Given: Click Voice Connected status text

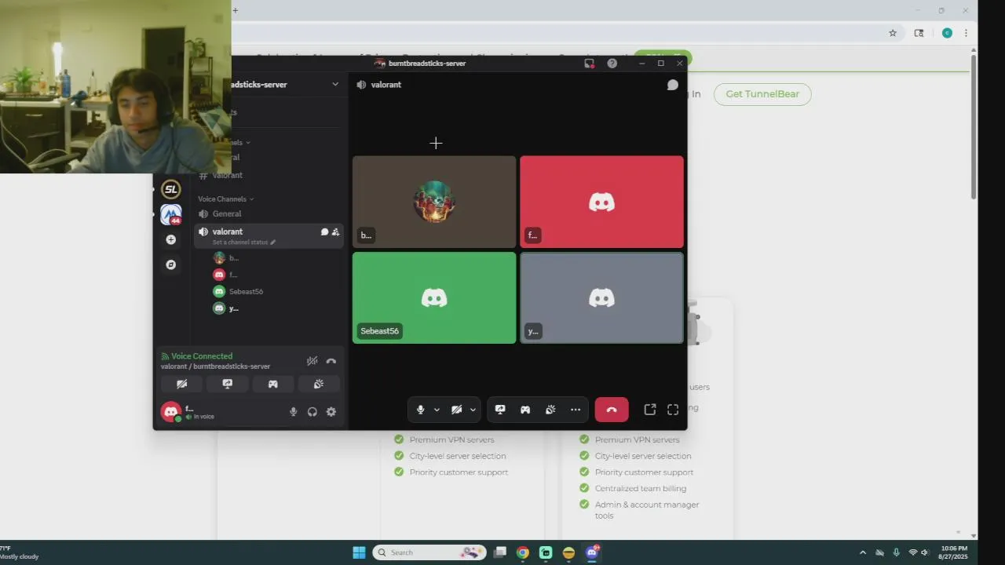Looking at the screenshot, I should (x=202, y=356).
